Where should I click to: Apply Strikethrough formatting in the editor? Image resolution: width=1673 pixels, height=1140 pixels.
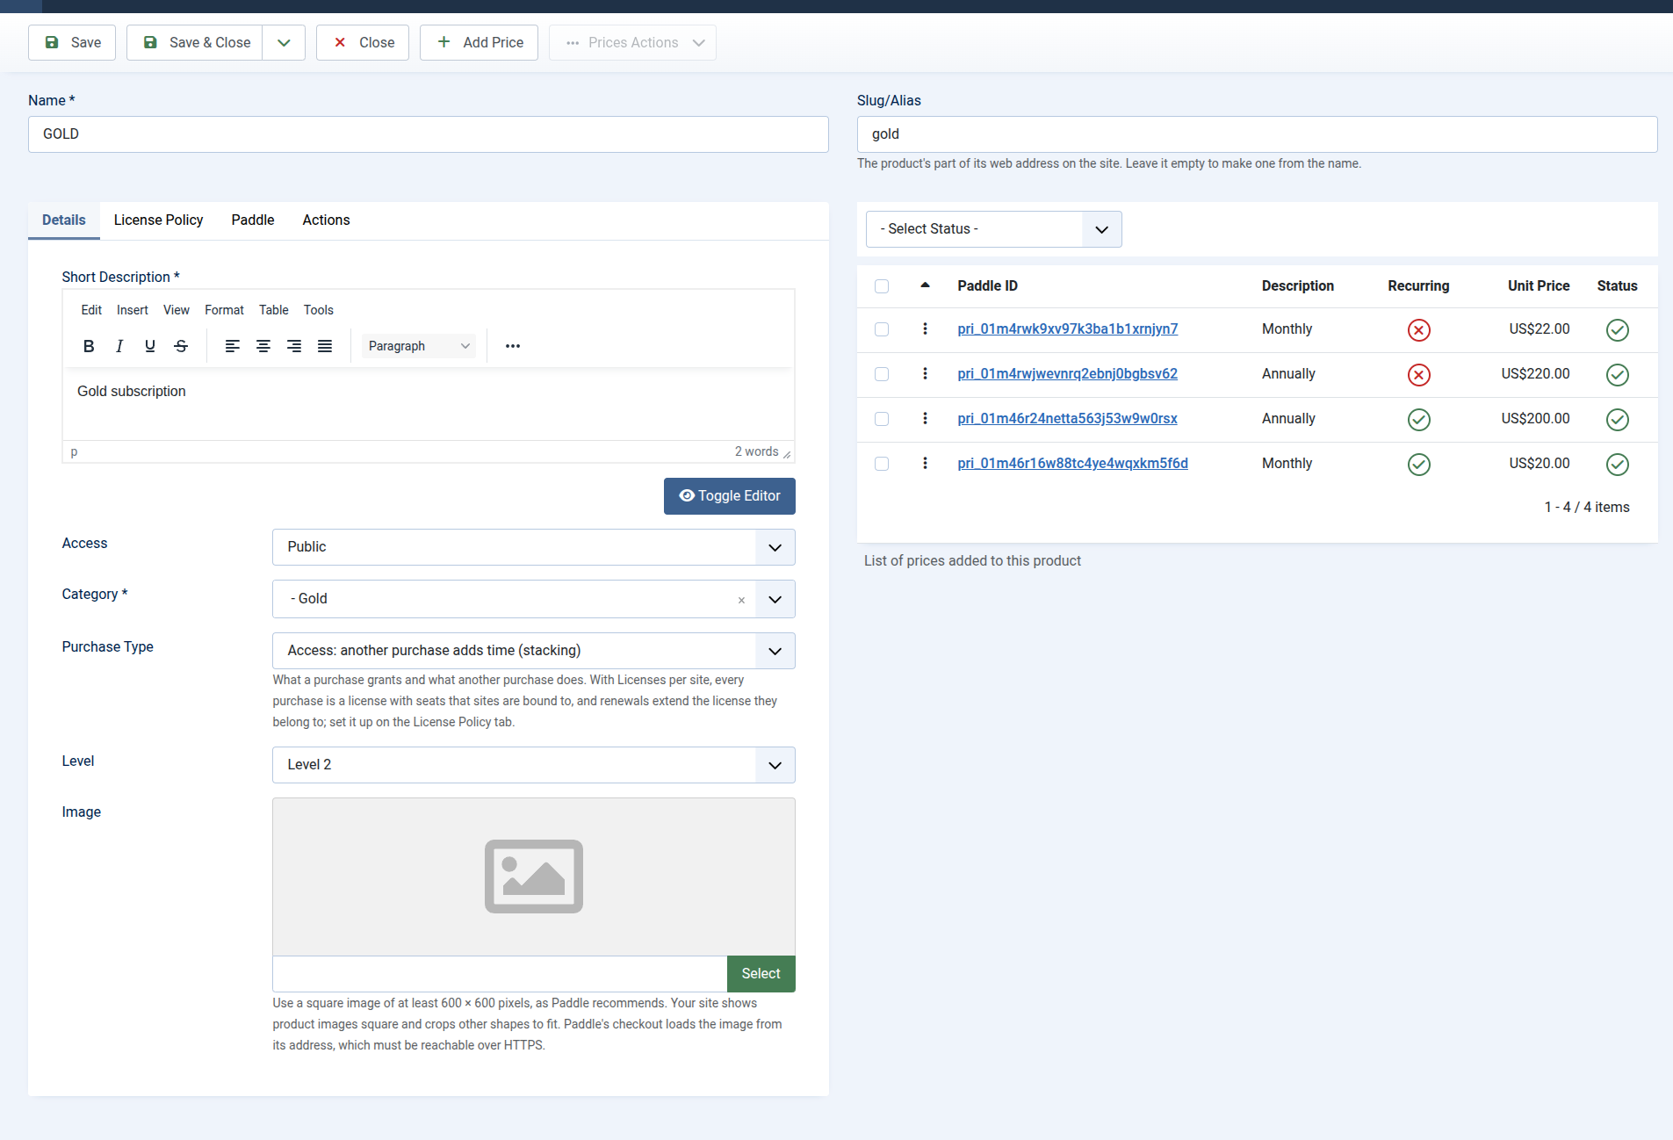[181, 346]
